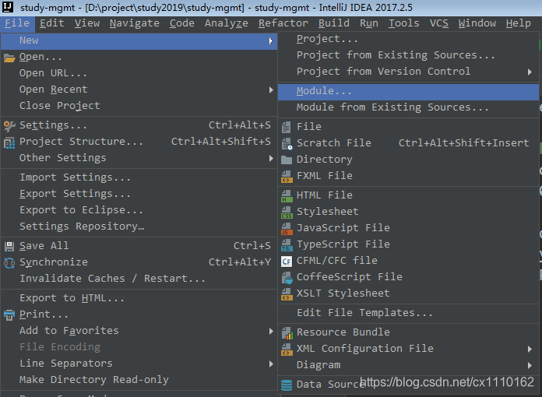Expand the New submenu arrow

[271, 40]
